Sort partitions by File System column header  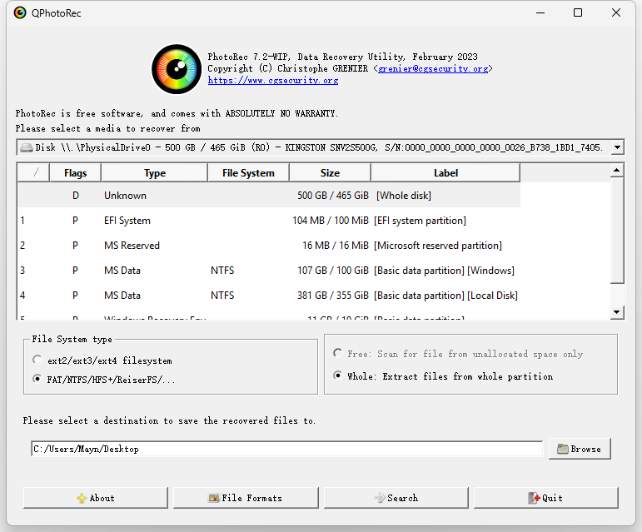(247, 173)
